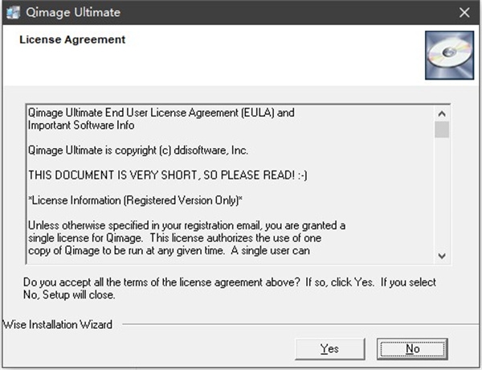Click the "License Information (Registered Version Only)" line
Image resolution: width=482 pixels, height=370 pixels.
point(135,199)
